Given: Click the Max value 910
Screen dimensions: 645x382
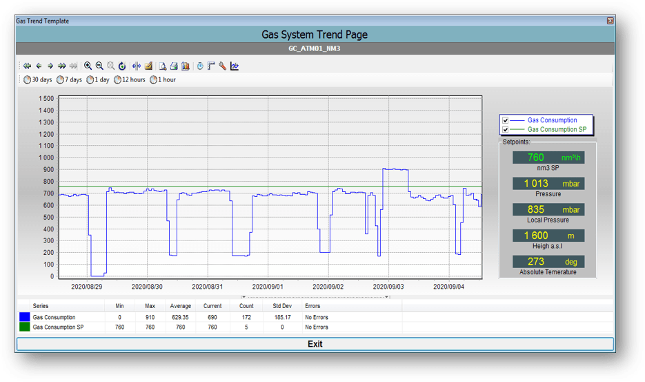Looking at the screenshot, I should [x=150, y=317].
